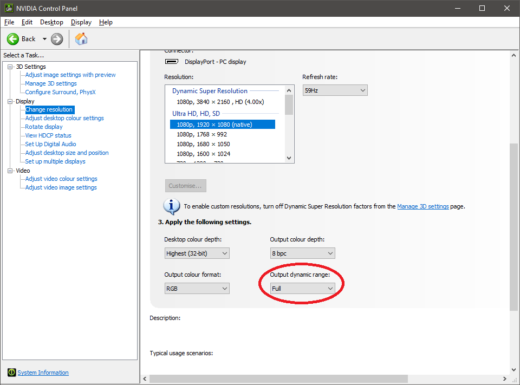Click the NVIDIA logo in title bar
The image size is (520, 385).
9,8
